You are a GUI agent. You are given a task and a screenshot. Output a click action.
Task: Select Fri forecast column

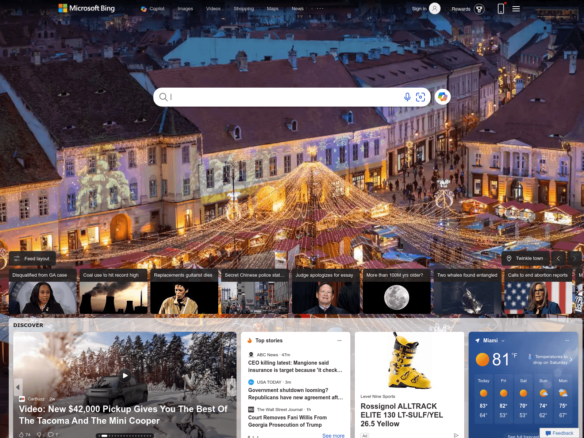tap(503, 399)
